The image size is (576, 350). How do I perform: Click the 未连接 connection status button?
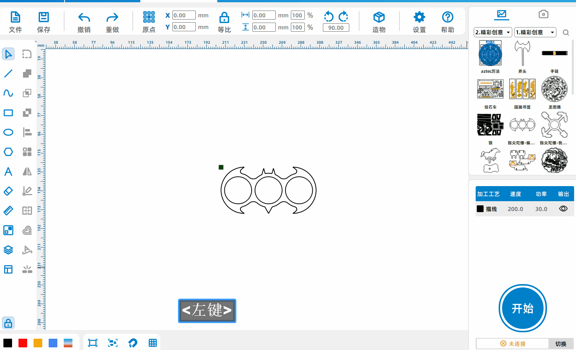[x=513, y=344]
